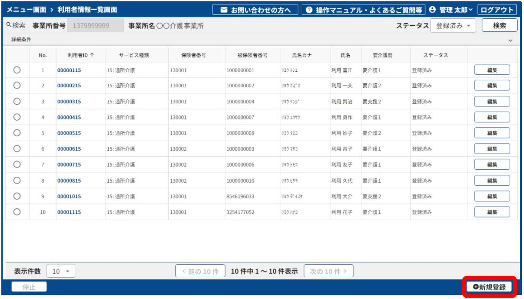Open the 表示件数 dropdown
This screenshot has height=299, width=524.
61,271
